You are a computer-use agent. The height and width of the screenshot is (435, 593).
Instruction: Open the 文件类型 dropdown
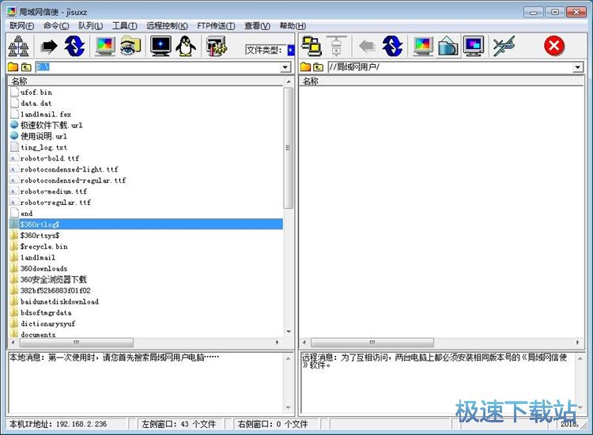click(291, 50)
